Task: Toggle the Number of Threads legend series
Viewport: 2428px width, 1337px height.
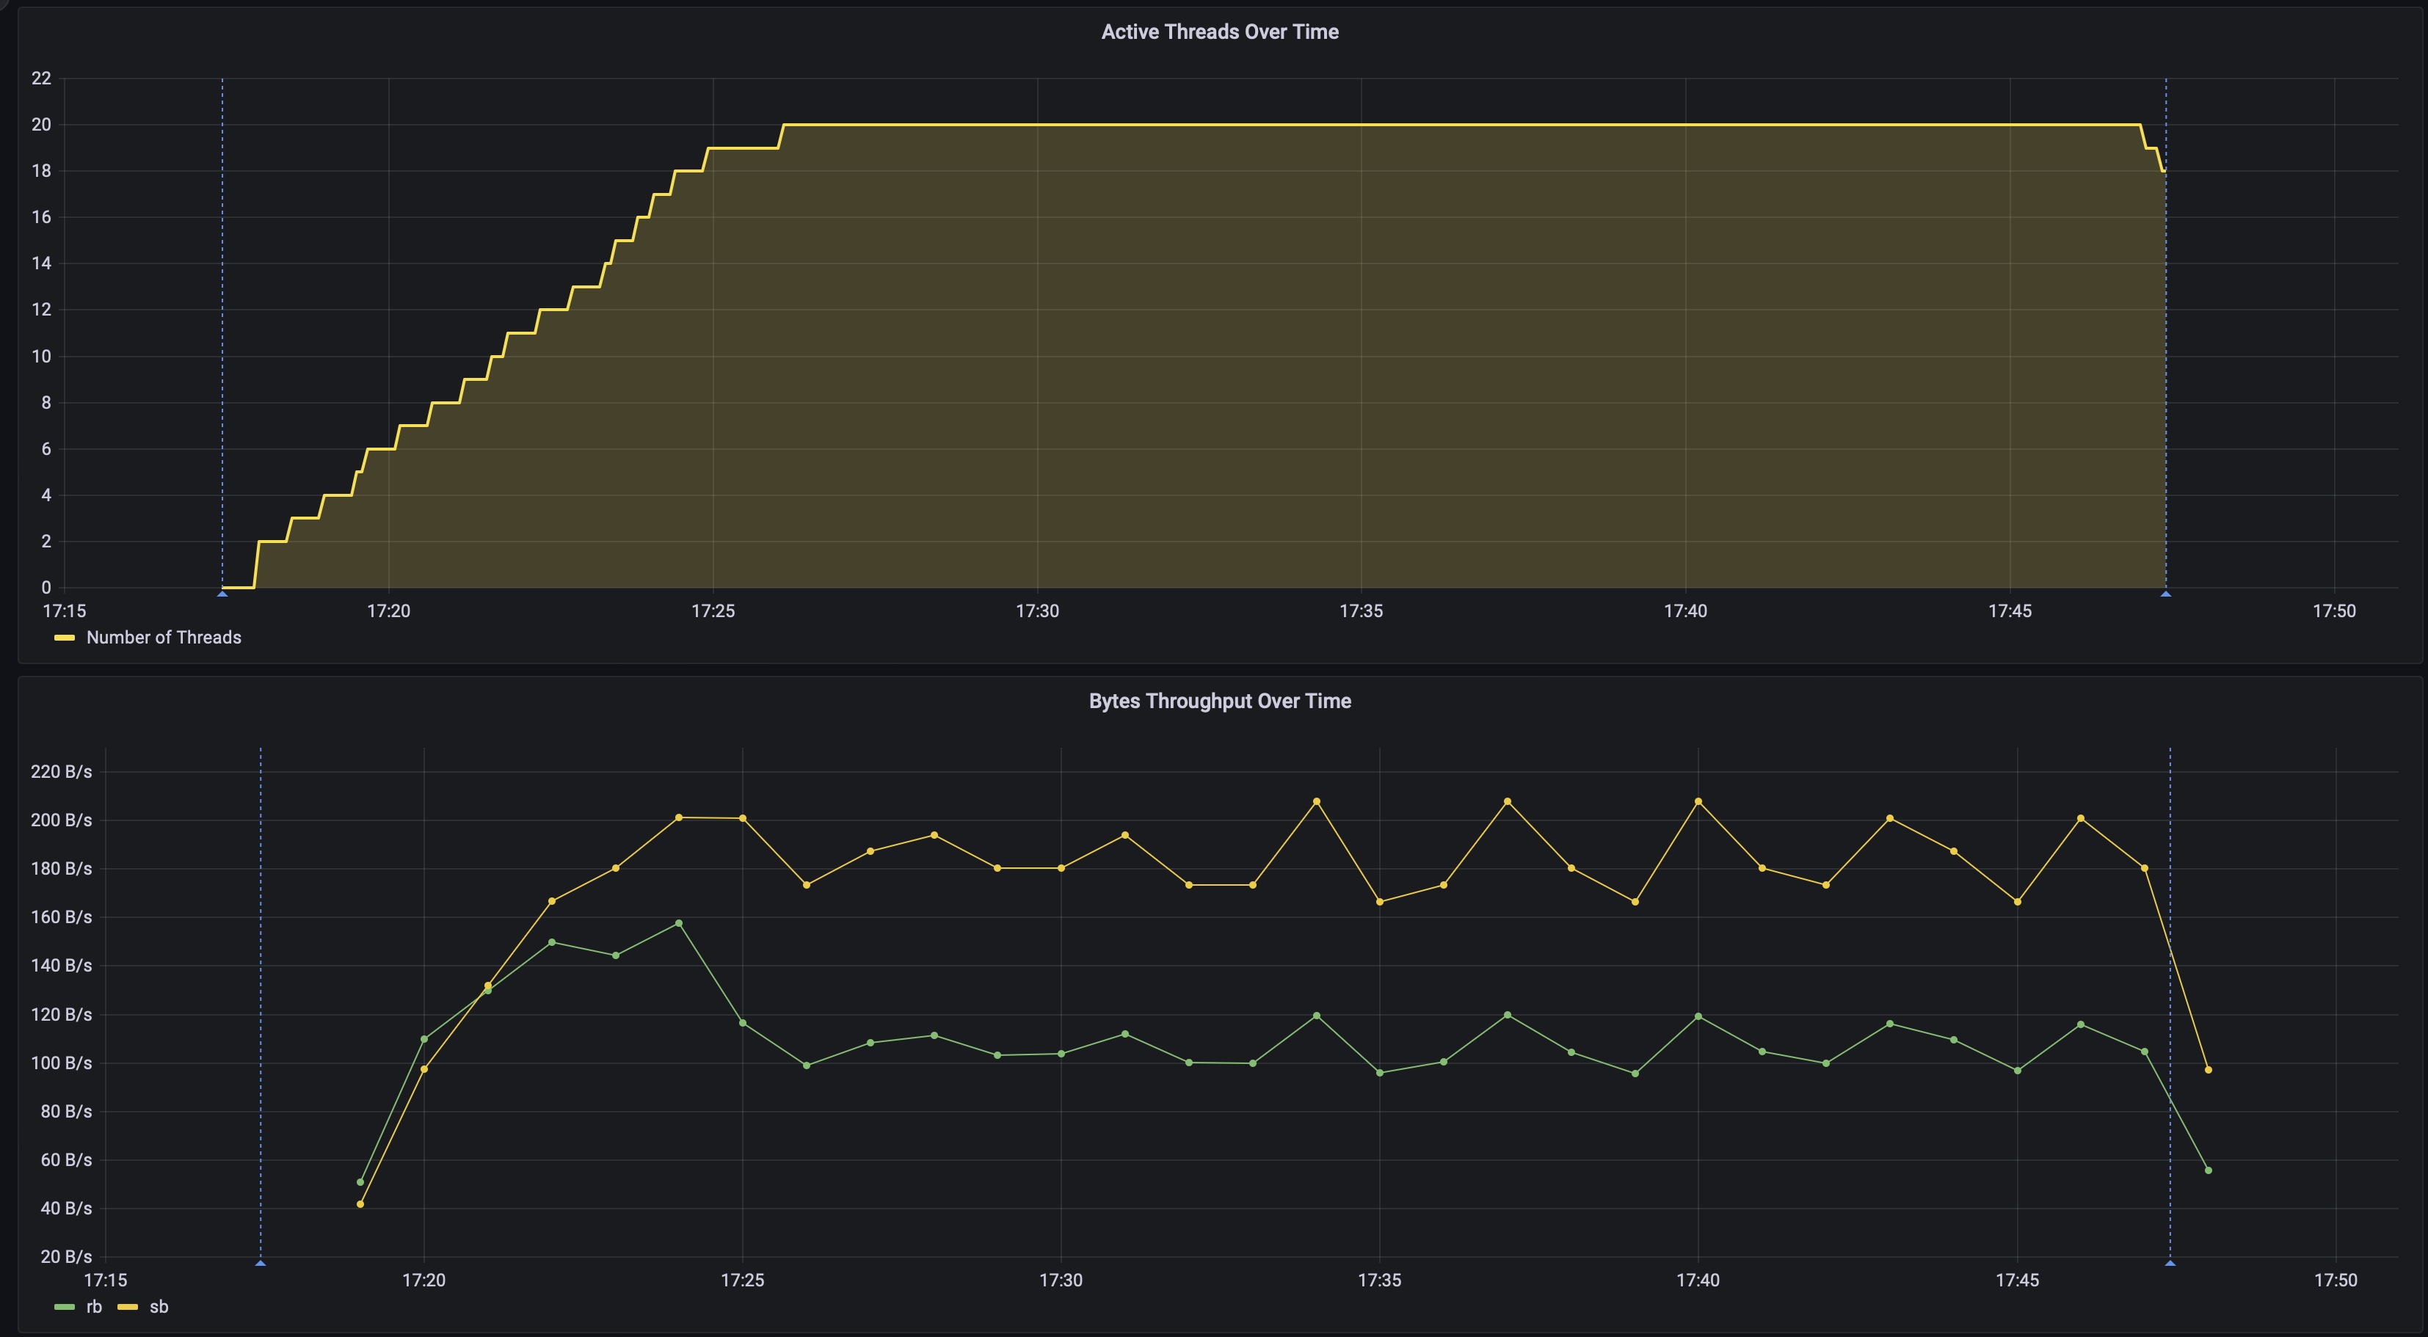Action: coord(163,638)
